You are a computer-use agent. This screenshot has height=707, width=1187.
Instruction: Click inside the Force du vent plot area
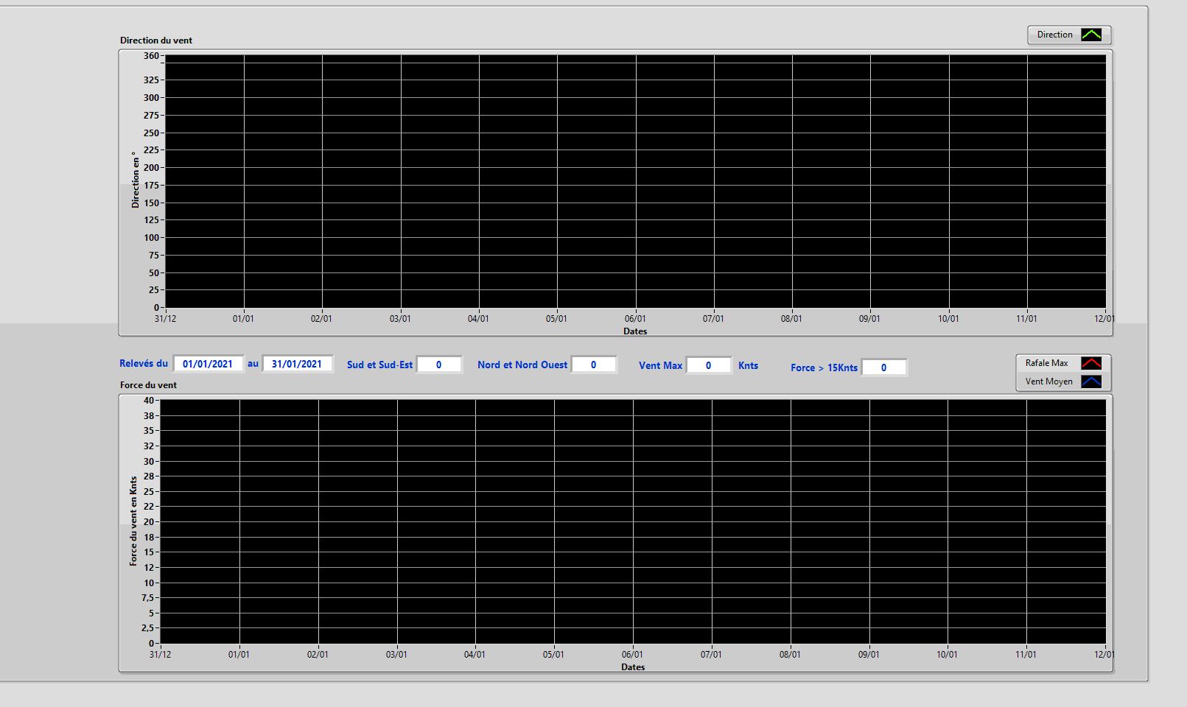[x=633, y=521]
